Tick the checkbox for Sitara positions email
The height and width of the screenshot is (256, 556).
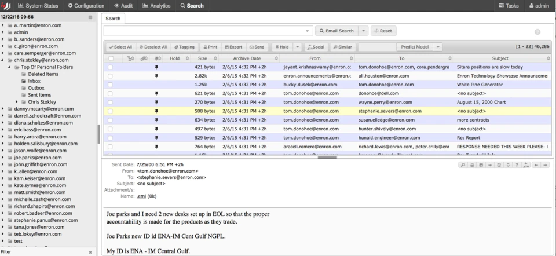coord(111,67)
